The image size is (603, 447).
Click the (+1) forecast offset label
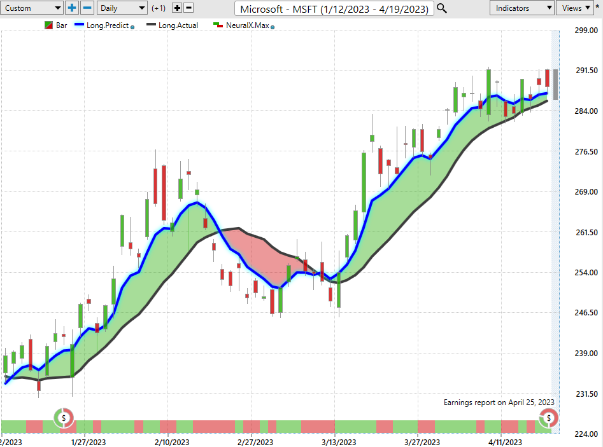pos(159,8)
